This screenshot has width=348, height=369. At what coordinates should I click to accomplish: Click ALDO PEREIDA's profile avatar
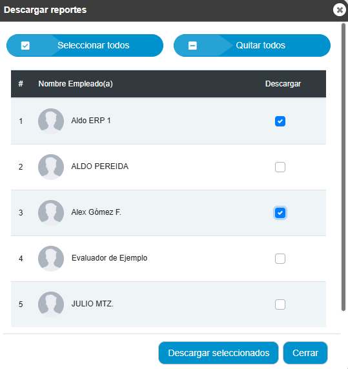pos(51,167)
